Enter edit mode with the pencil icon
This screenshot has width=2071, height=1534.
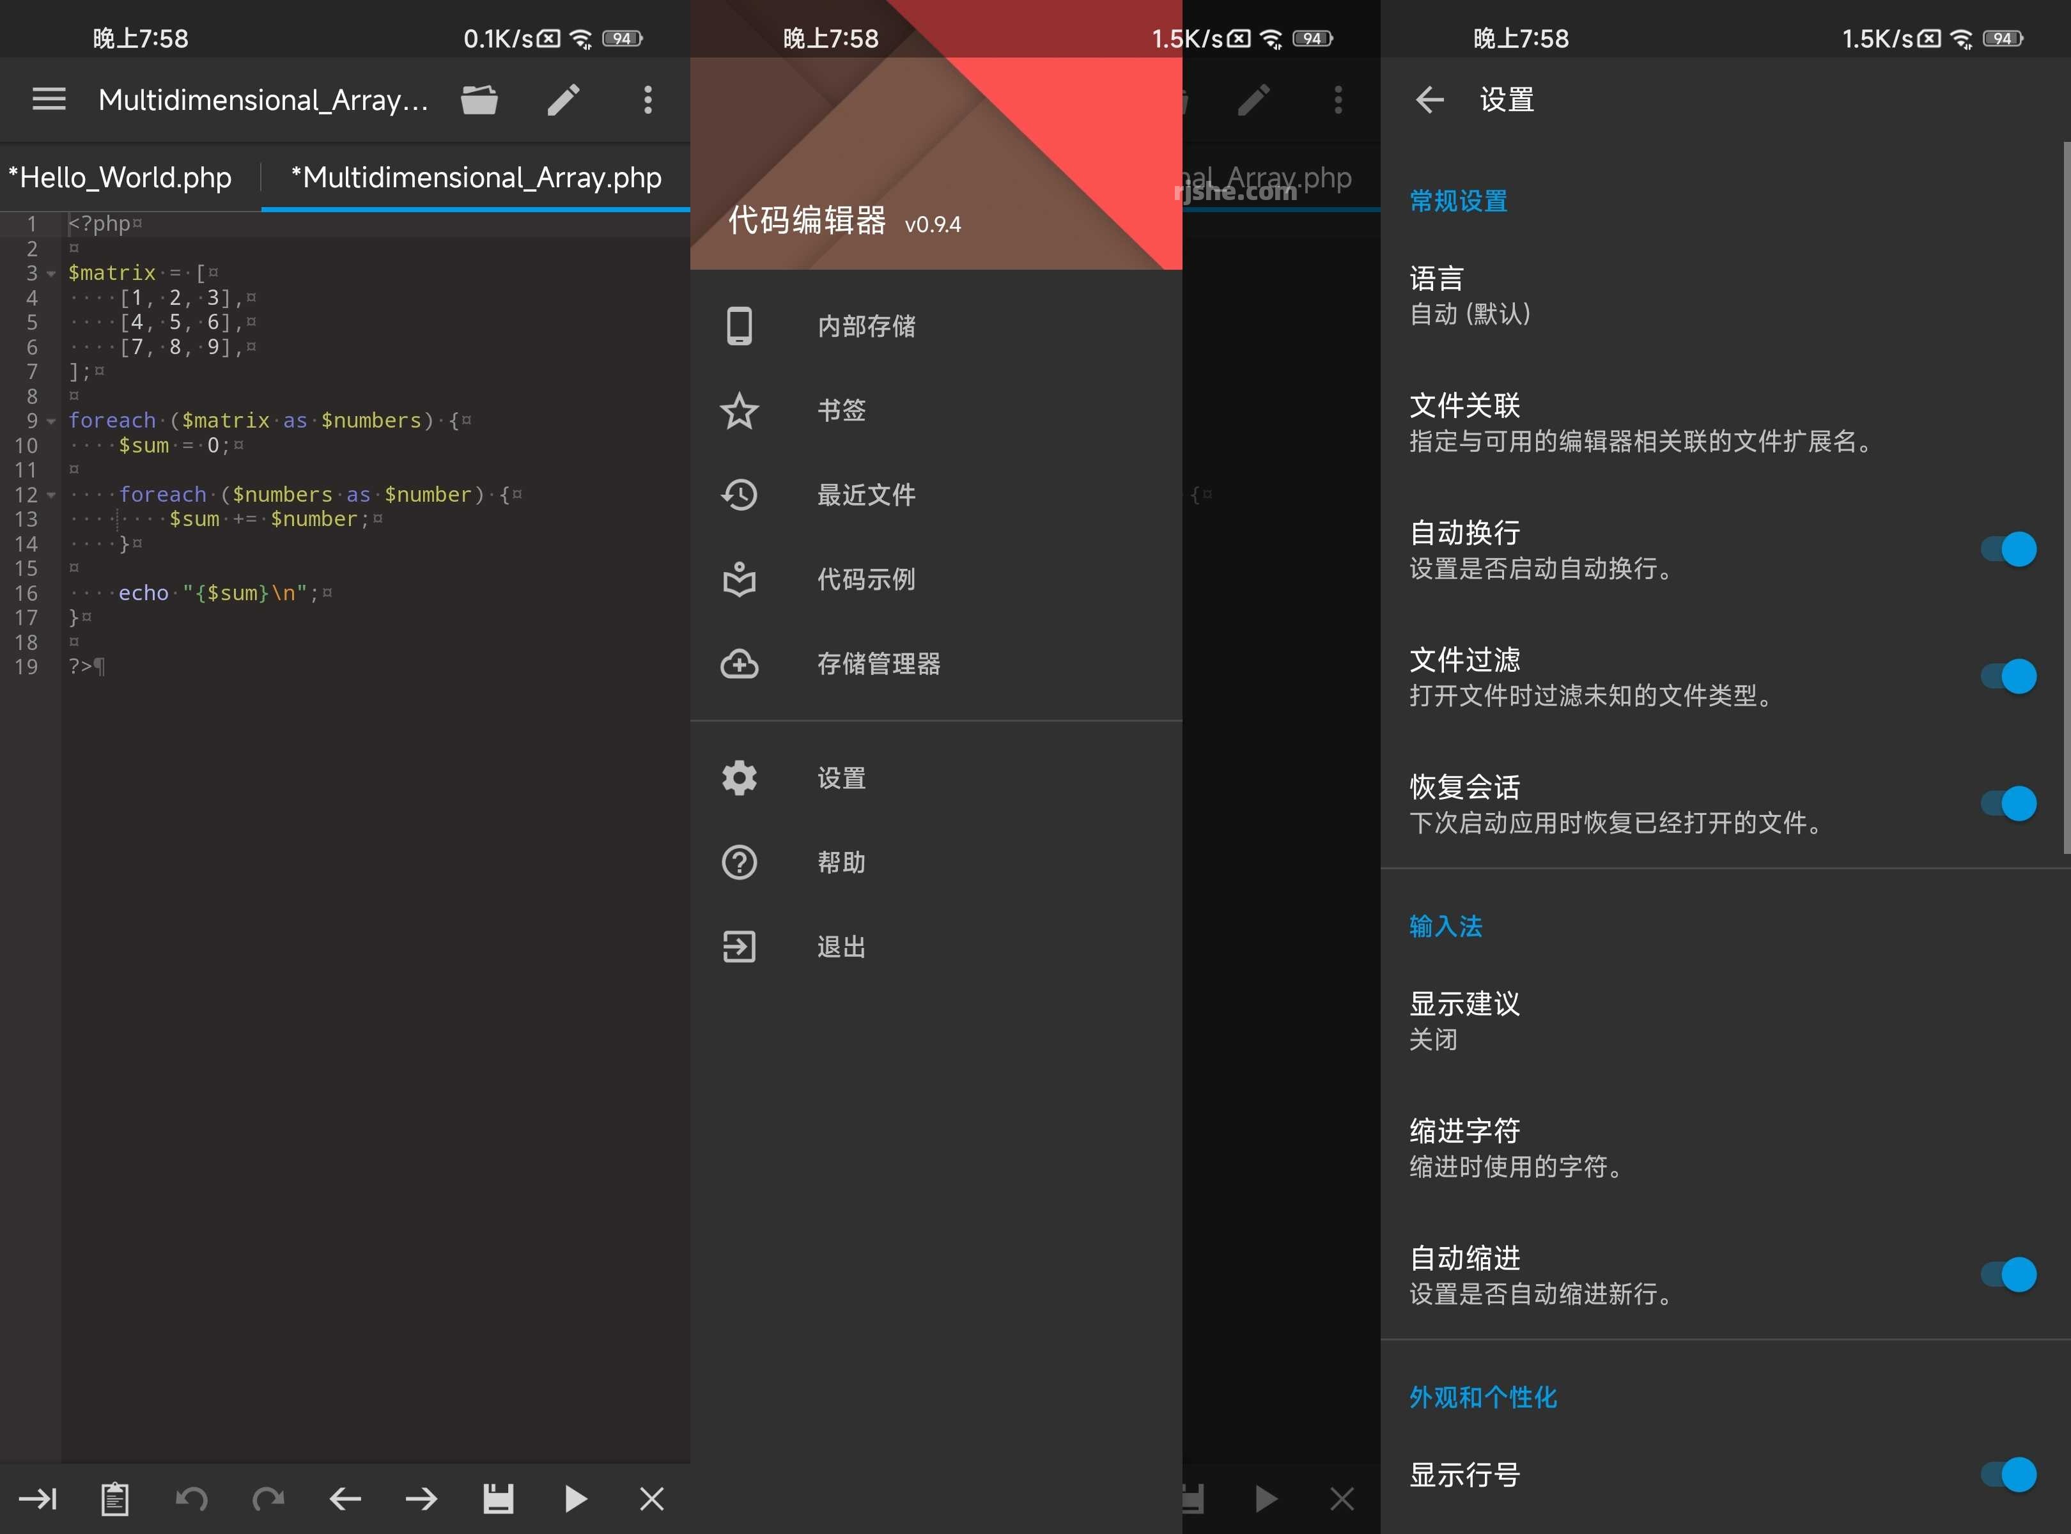[x=564, y=99]
